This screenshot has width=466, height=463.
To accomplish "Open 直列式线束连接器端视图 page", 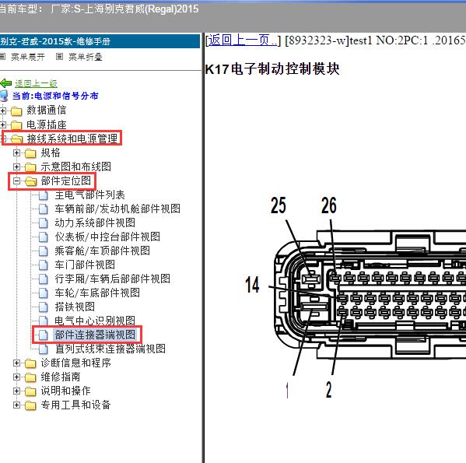I will [x=110, y=349].
